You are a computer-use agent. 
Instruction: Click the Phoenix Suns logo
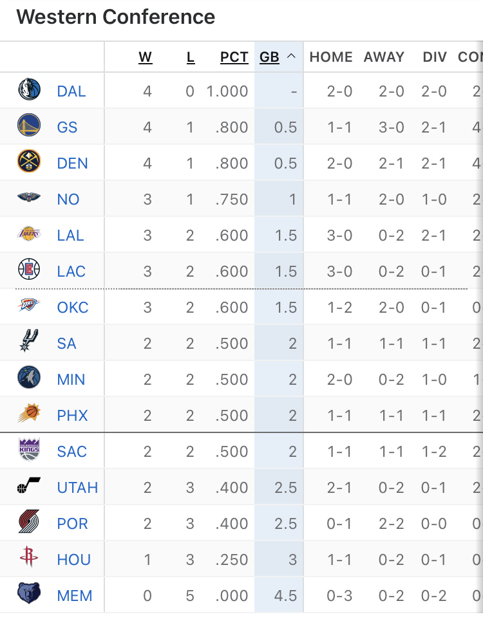[29, 415]
